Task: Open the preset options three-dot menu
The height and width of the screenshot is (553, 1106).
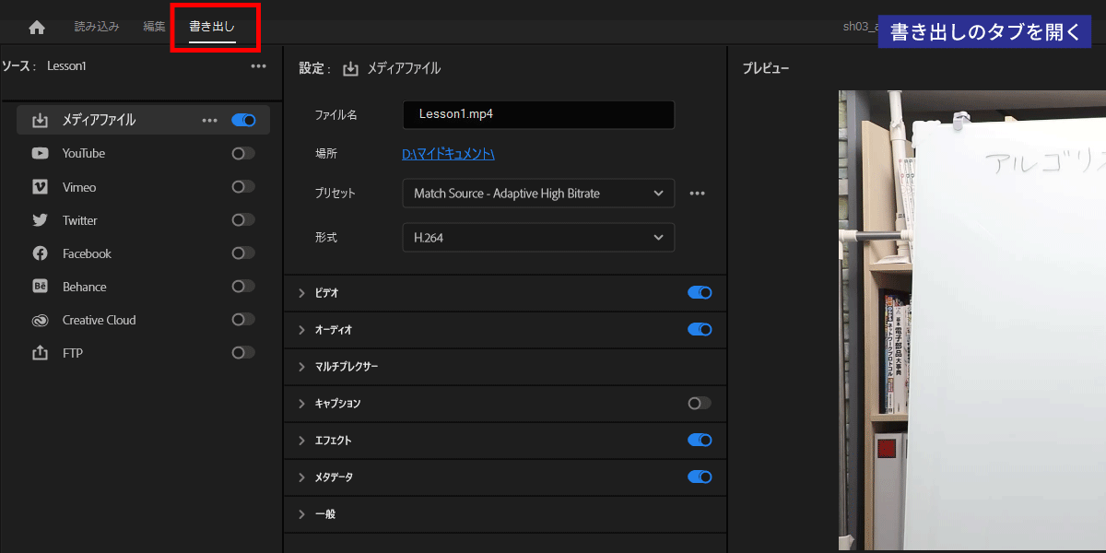Action: (x=698, y=194)
